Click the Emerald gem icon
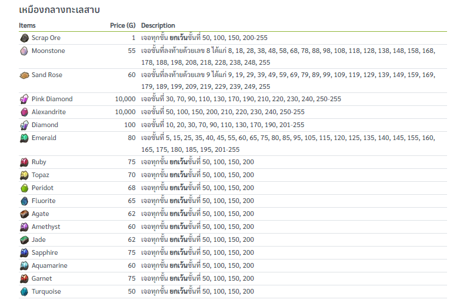Viewport: 460px width, 306px height. click(24, 138)
